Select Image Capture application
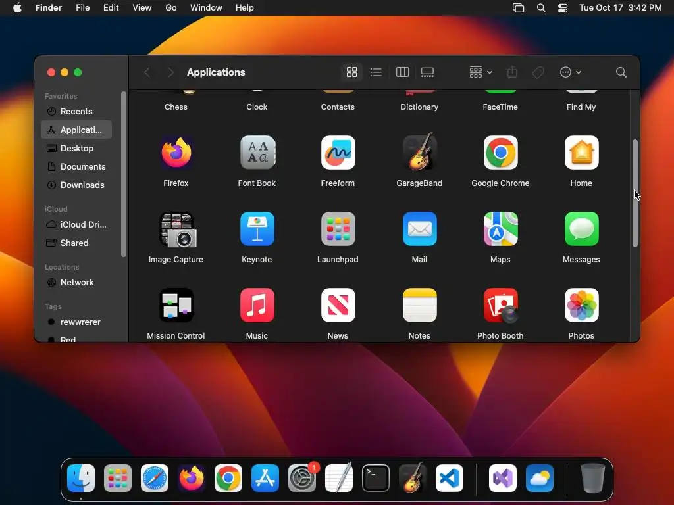 pyautogui.click(x=177, y=229)
